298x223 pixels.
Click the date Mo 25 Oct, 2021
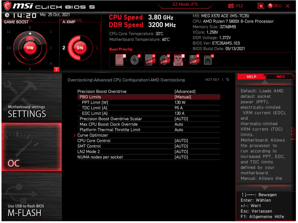pyautogui.click(x=55, y=15)
